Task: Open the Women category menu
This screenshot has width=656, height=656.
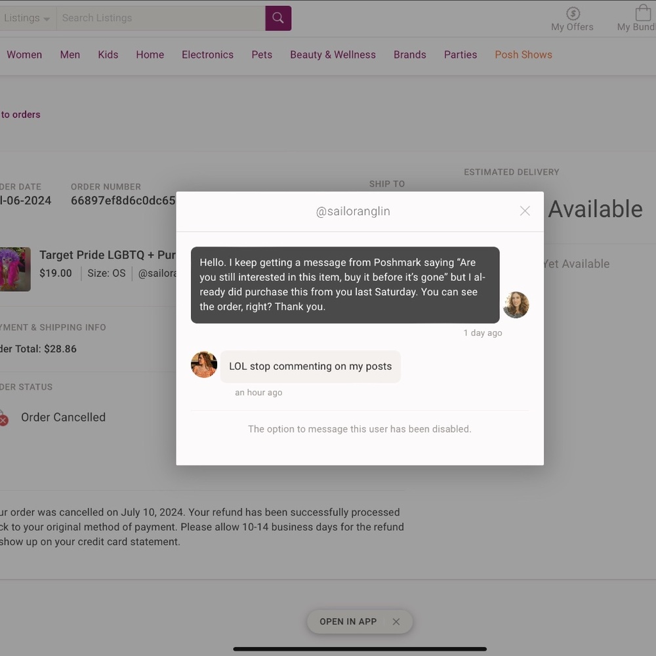Action: (24, 55)
